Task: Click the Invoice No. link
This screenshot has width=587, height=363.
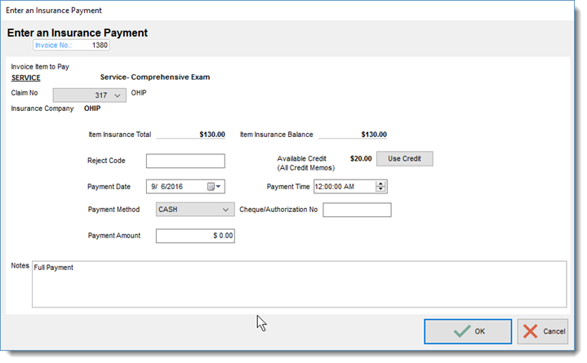Action: [53, 46]
